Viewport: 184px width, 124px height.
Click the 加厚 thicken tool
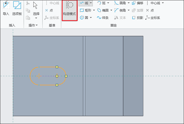(x=137, y=10)
